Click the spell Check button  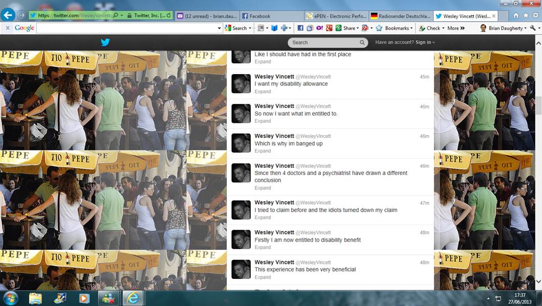point(429,28)
